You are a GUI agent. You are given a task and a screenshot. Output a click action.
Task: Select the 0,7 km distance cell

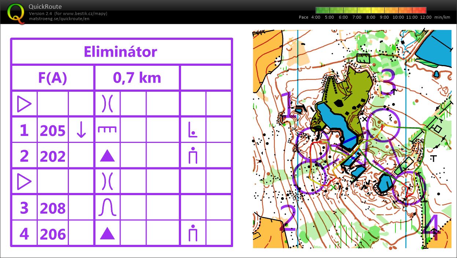pos(137,78)
